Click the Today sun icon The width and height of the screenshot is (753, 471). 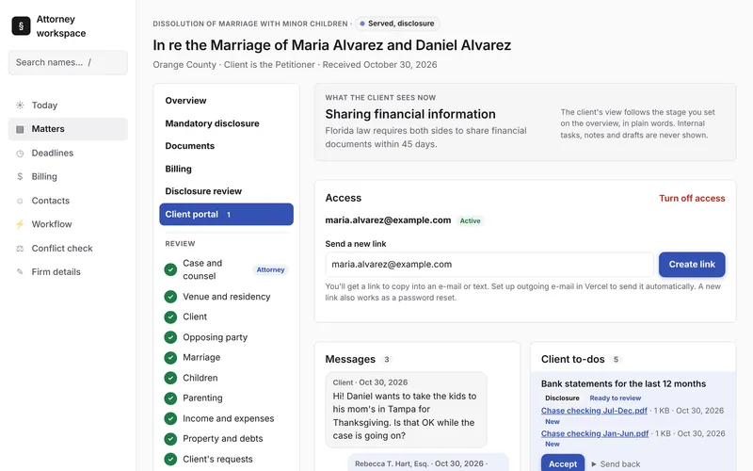tap(20, 106)
